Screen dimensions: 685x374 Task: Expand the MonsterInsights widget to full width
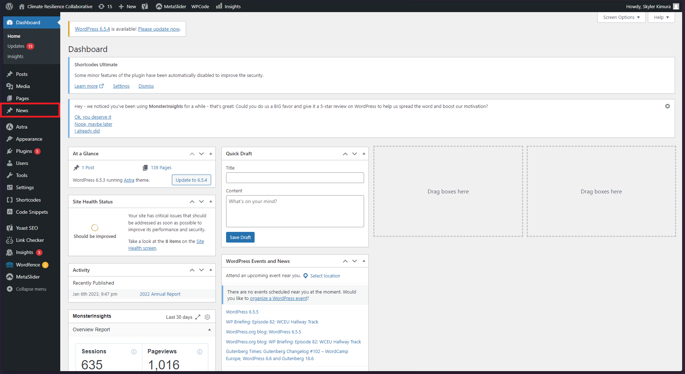tap(198, 317)
